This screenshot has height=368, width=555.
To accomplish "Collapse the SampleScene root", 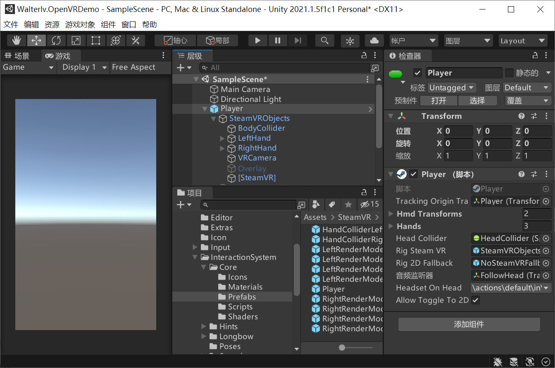I will (x=196, y=79).
